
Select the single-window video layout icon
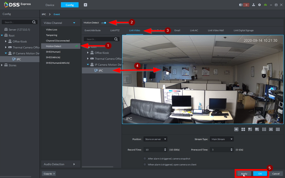[x=236, y=129]
